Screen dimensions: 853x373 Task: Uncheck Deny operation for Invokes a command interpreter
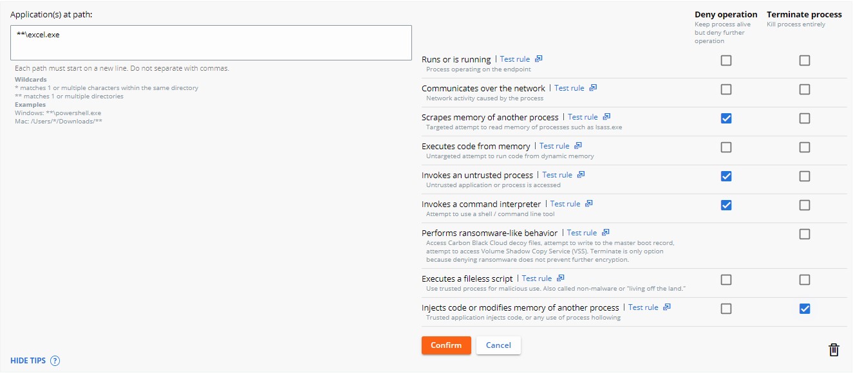click(726, 205)
